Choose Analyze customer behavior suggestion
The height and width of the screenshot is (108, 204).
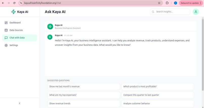[157, 103]
